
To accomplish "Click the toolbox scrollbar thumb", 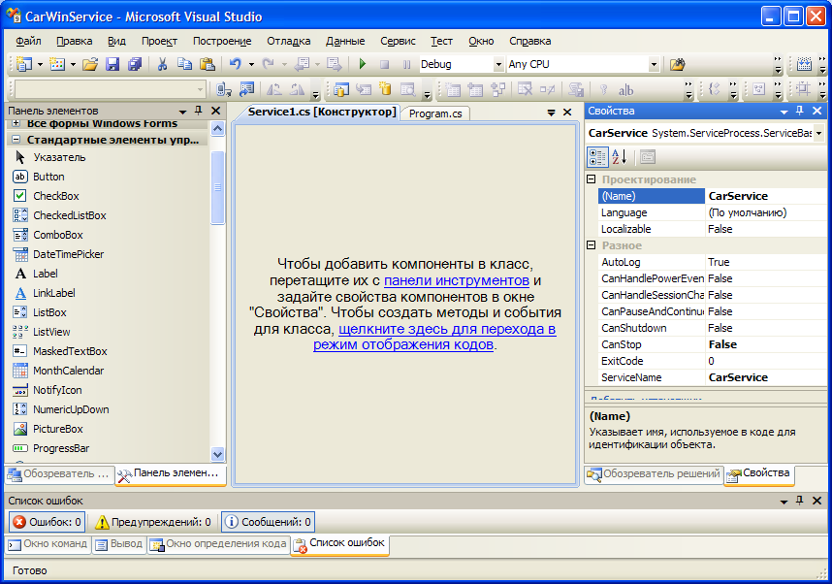I will pyautogui.click(x=217, y=187).
